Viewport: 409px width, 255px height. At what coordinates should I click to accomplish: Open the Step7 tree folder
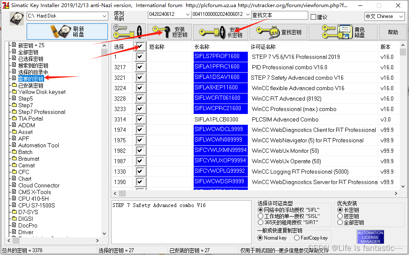click(x=25, y=105)
